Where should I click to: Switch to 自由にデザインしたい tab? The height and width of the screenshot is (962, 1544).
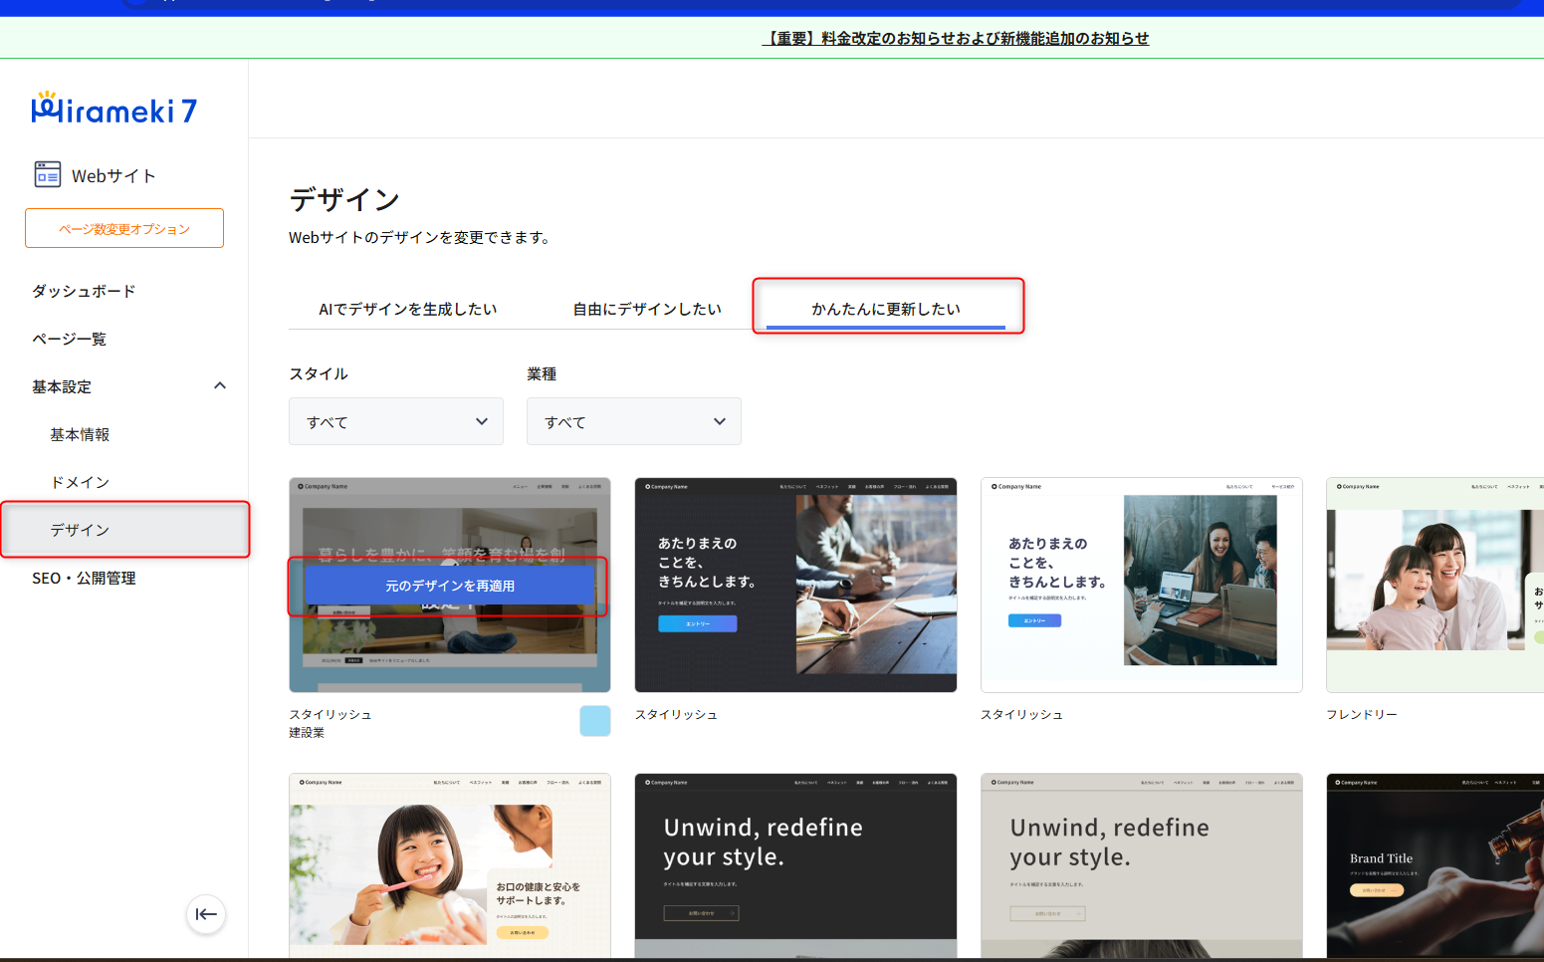646,309
